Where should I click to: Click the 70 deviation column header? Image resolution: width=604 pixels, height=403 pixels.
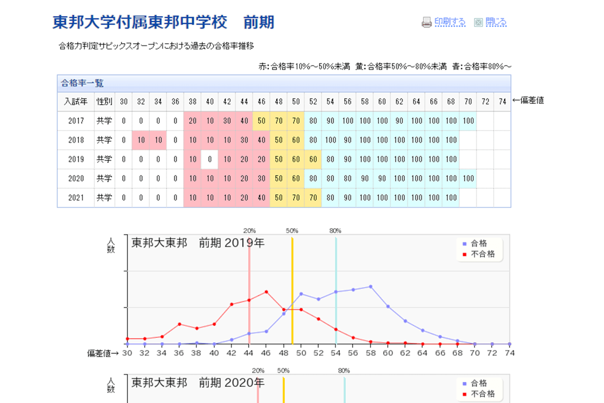tap(468, 101)
